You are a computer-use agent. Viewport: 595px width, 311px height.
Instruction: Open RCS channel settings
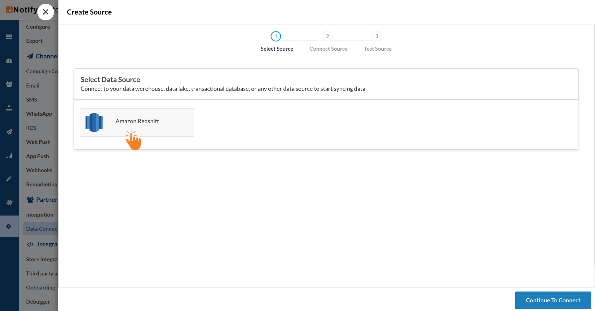pyautogui.click(x=31, y=128)
